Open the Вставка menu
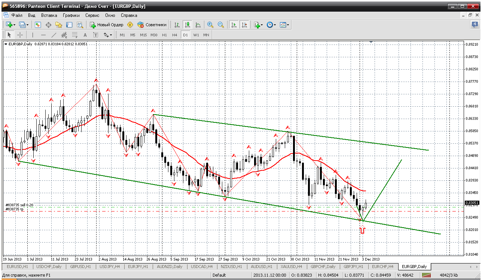482x280 pixels. (x=49, y=15)
